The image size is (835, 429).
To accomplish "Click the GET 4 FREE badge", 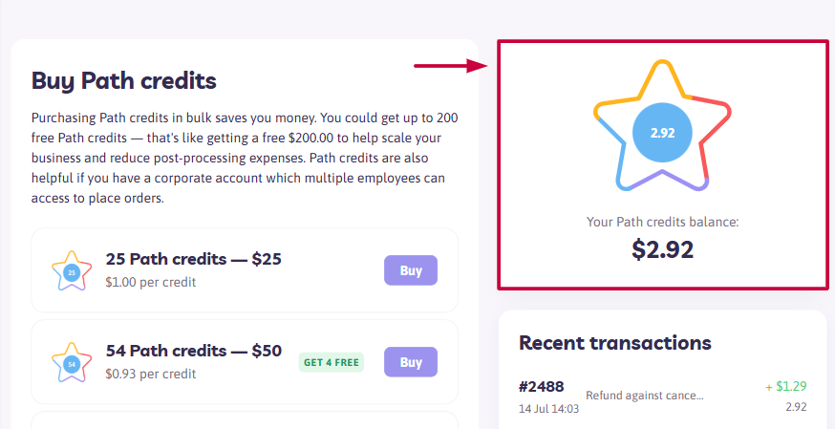I will tap(332, 362).
